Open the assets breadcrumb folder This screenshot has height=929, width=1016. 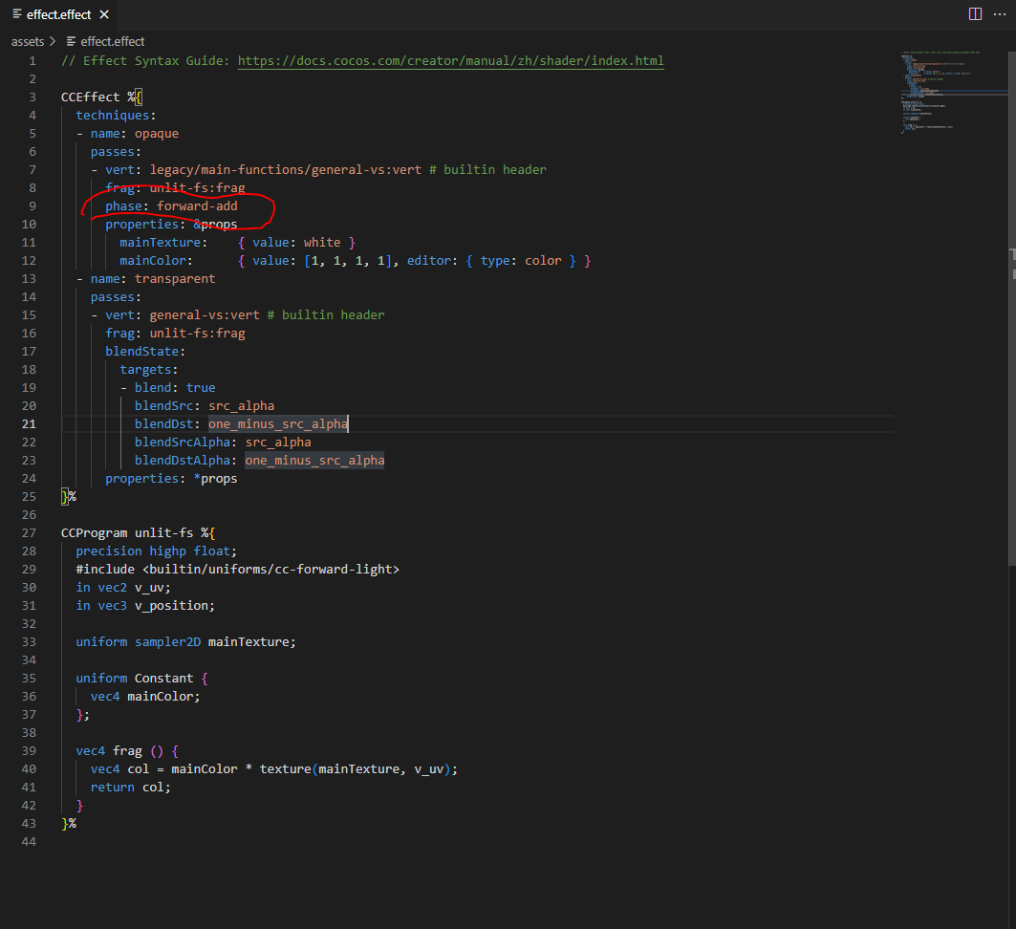(x=28, y=41)
